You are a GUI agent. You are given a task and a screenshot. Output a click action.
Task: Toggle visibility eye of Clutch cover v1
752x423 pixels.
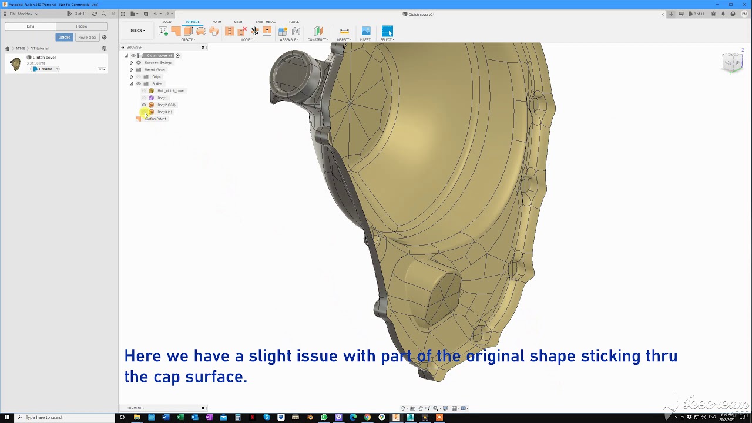(x=133, y=55)
